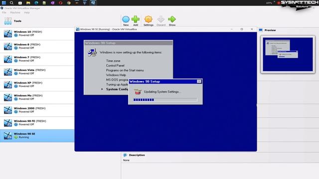The image size is (319, 179).
Task: Open the Settings gear icon in toolbar
Action: pos(149,19)
